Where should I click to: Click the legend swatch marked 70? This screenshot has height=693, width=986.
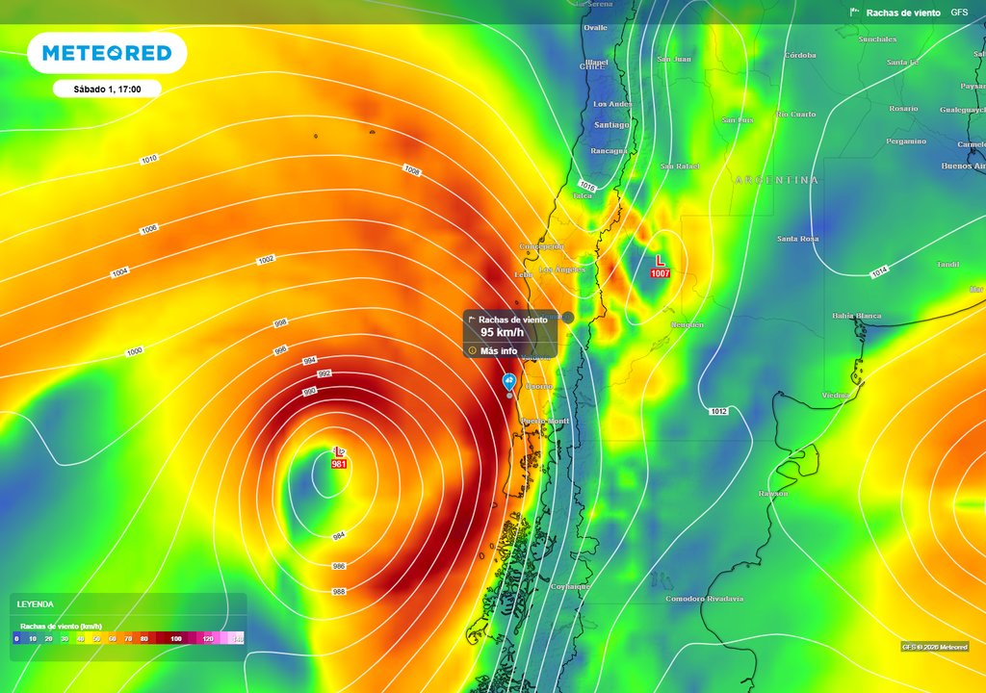pos(128,639)
